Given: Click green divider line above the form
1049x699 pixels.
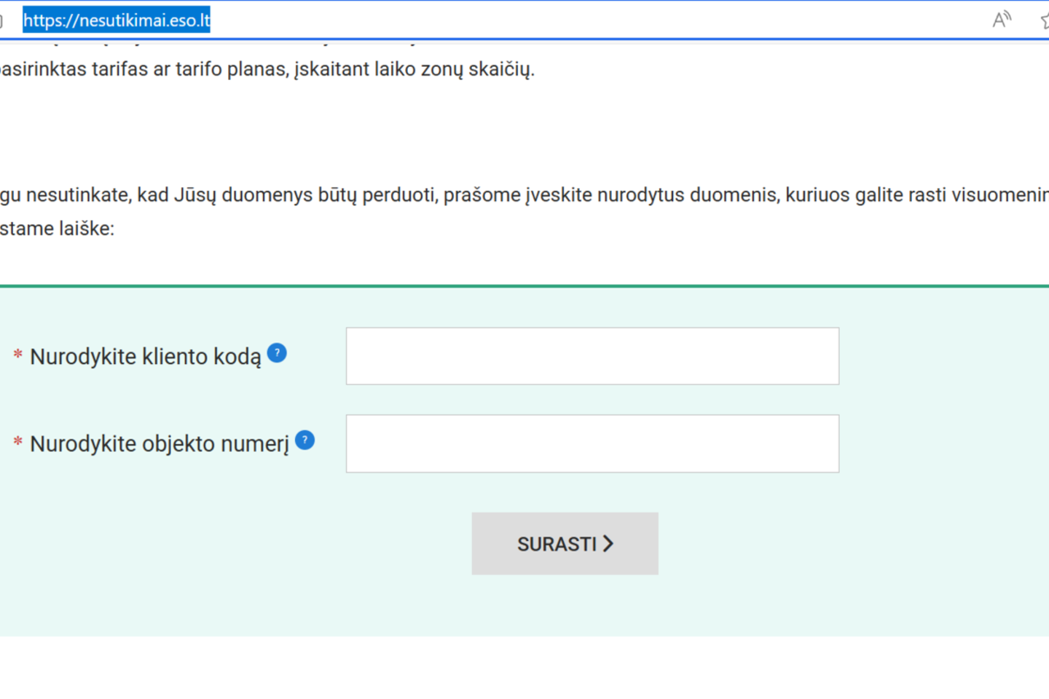Looking at the screenshot, I should pyautogui.click(x=524, y=286).
